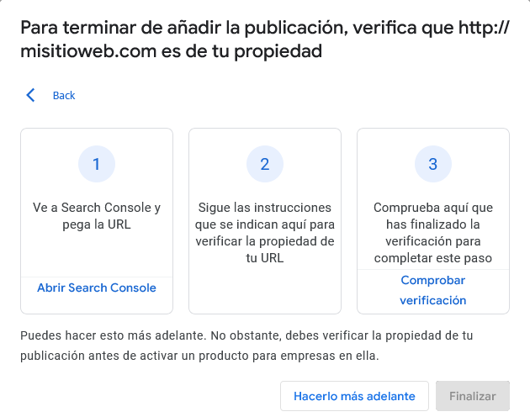This screenshot has height=417, width=530.
Task: Select the step 2 number circle
Action: tap(265, 165)
